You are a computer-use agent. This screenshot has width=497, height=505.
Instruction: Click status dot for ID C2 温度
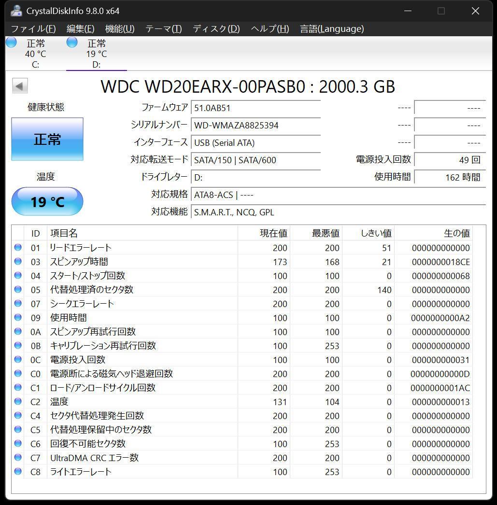18,401
